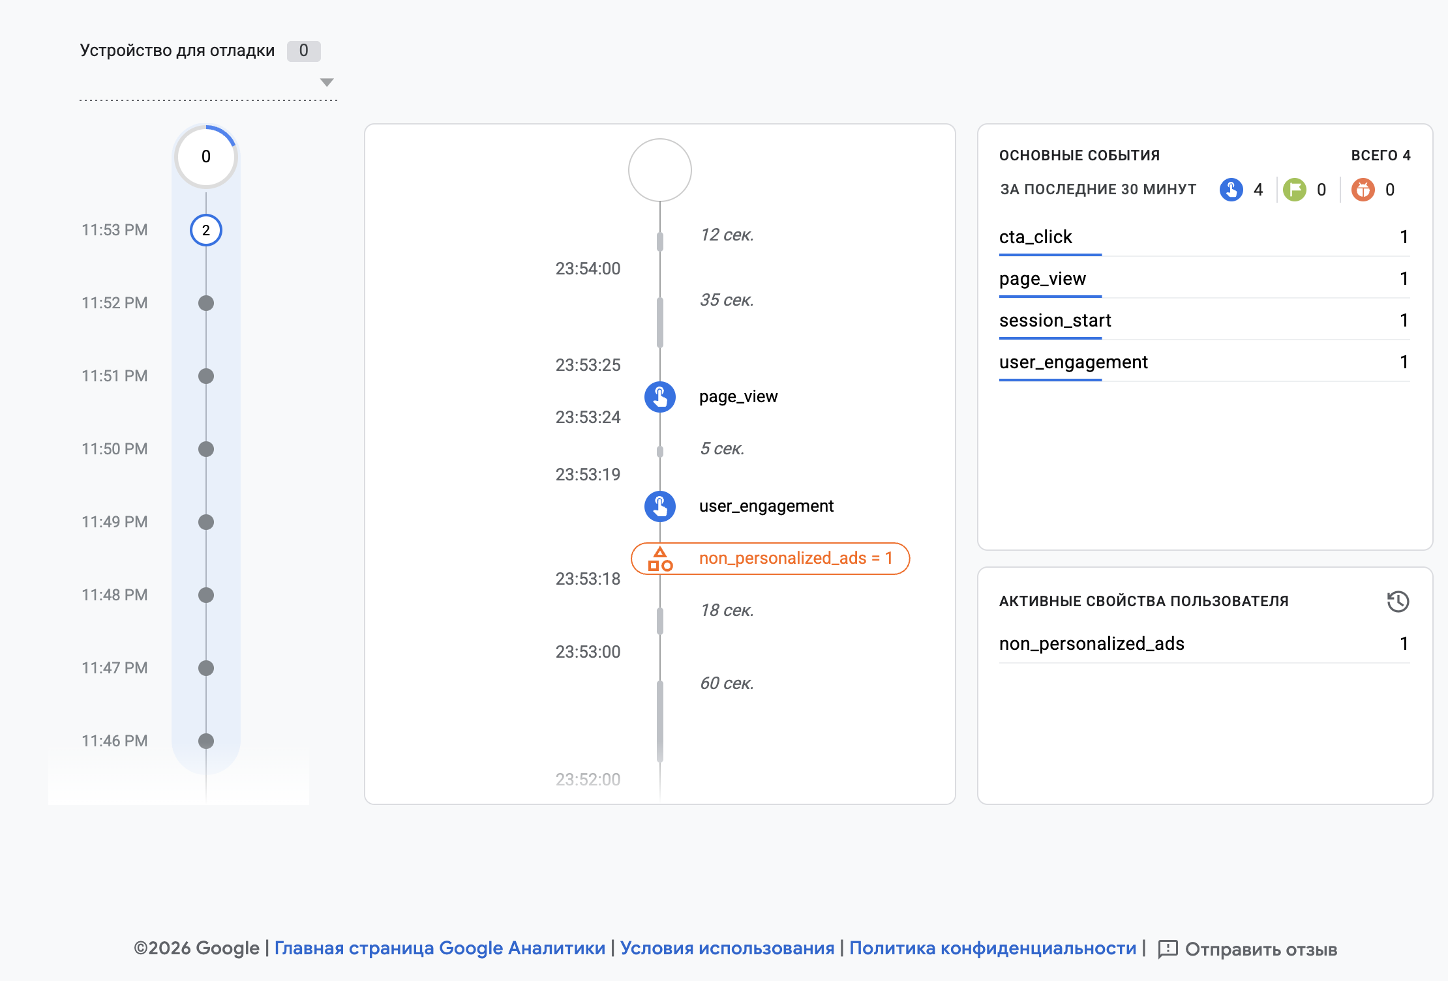The height and width of the screenshot is (981, 1448).
Task: Click the shapes icon in non_personalized_ads pill
Action: (x=660, y=559)
